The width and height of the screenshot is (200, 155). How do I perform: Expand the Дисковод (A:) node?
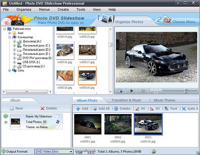[x=14, y=41]
